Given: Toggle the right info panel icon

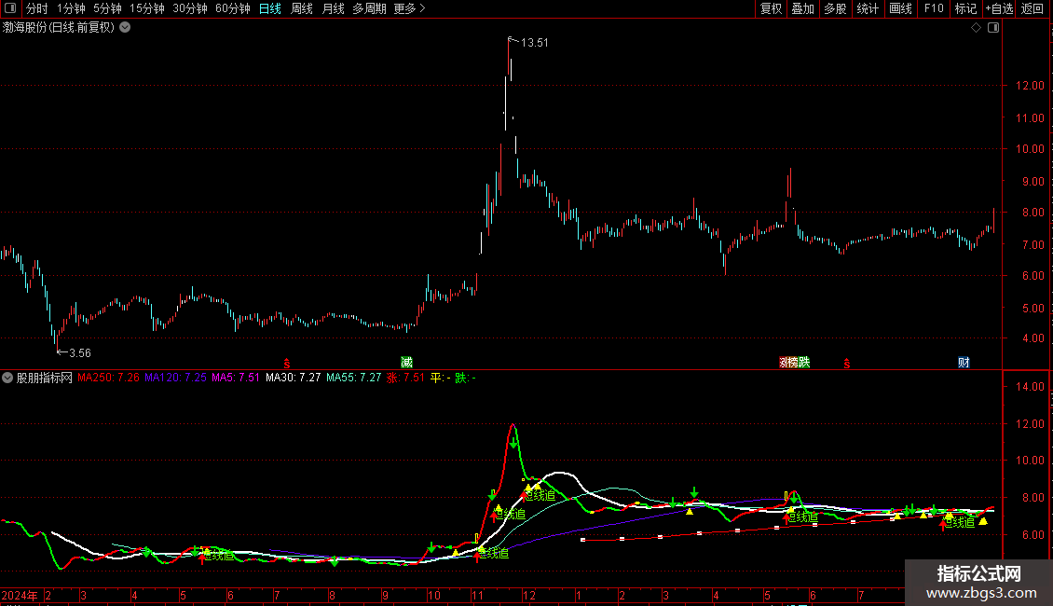Looking at the screenshot, I should (x=993, y=28).
